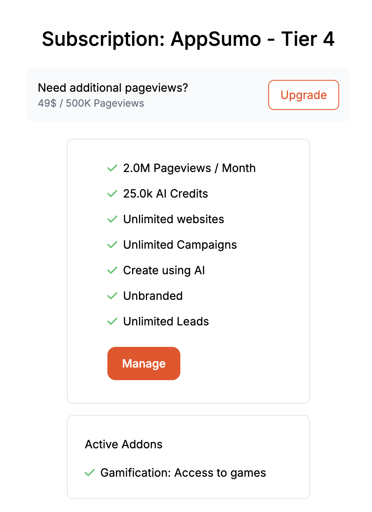Click checkmark next to Unlimited Leads
This screenshot has height=512, width=372.
click(x=112, y=322)
